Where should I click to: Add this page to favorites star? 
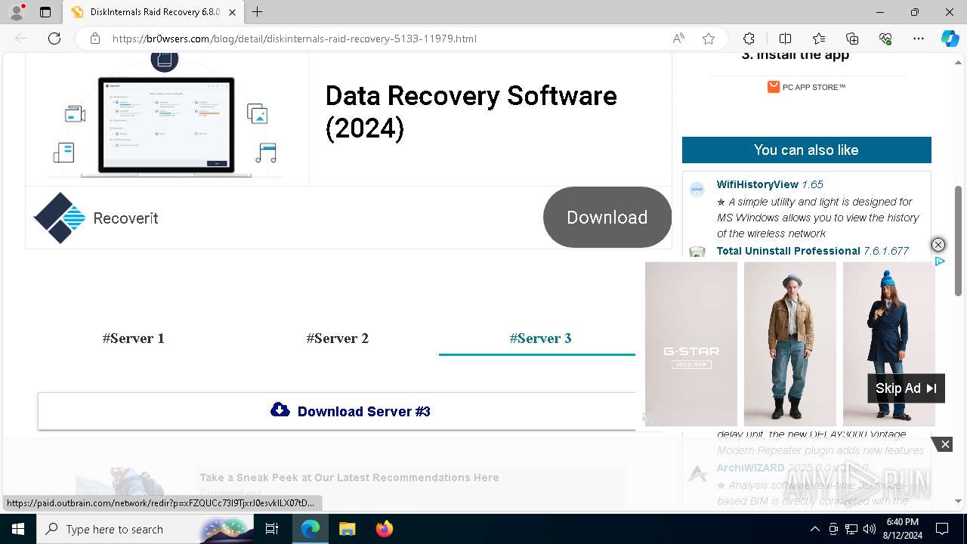(709, 39)
